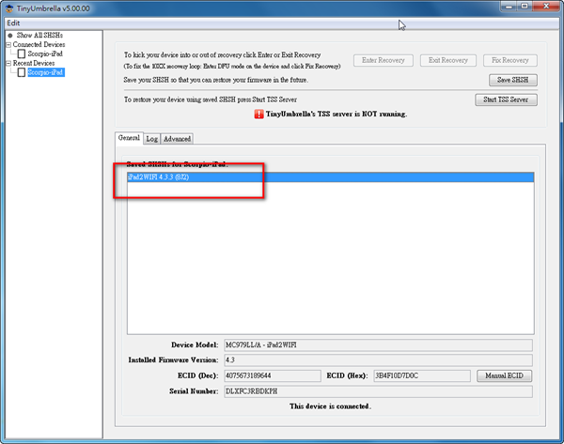Click the ECID (Hex) field
This screenshot has width=564, height=444.
click(422, 375)
